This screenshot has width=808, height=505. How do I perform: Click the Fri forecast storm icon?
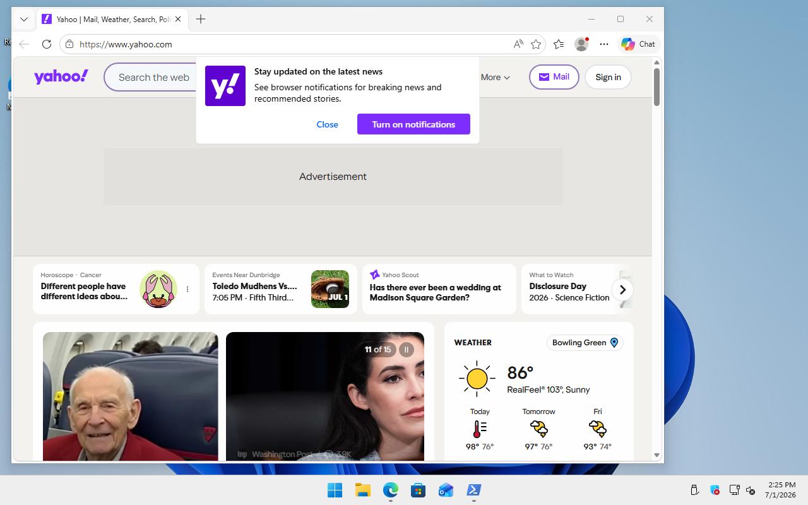597,429
